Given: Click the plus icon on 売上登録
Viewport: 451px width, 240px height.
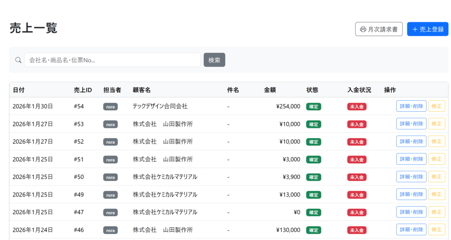Looking at the screenshot, I should (414, 29).
